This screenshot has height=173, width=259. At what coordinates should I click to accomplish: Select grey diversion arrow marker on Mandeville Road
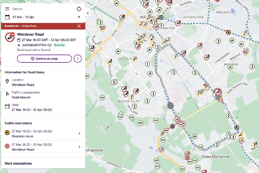[170, 106]
